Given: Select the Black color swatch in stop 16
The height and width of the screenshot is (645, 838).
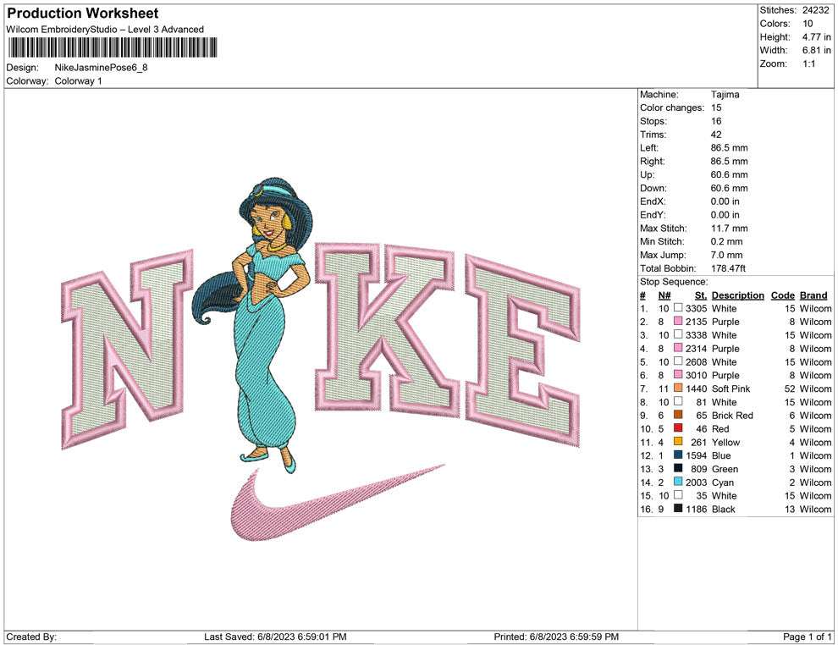Looking at the screenshot, I should point(678,508).
